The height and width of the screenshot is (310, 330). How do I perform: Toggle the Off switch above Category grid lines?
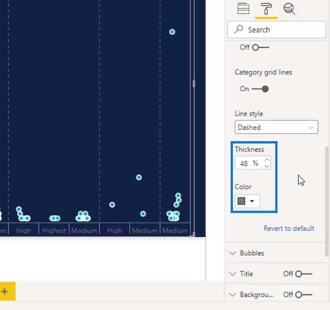261,47
